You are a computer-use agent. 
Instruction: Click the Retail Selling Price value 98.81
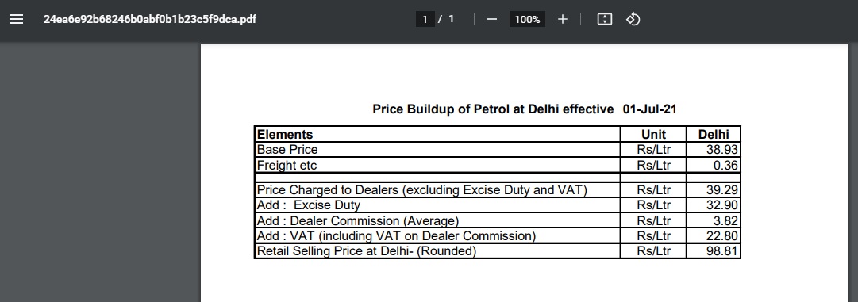point(721,251)
